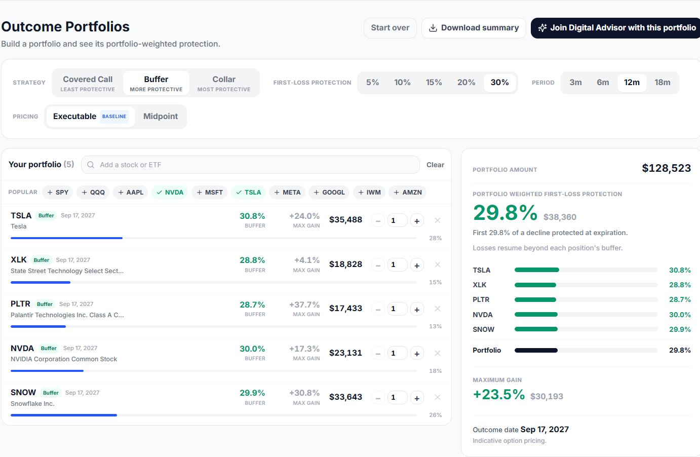The height and width of the screenshot is (457, 700).
Task: Click XLK quantity input box
Action: [398, 265]
